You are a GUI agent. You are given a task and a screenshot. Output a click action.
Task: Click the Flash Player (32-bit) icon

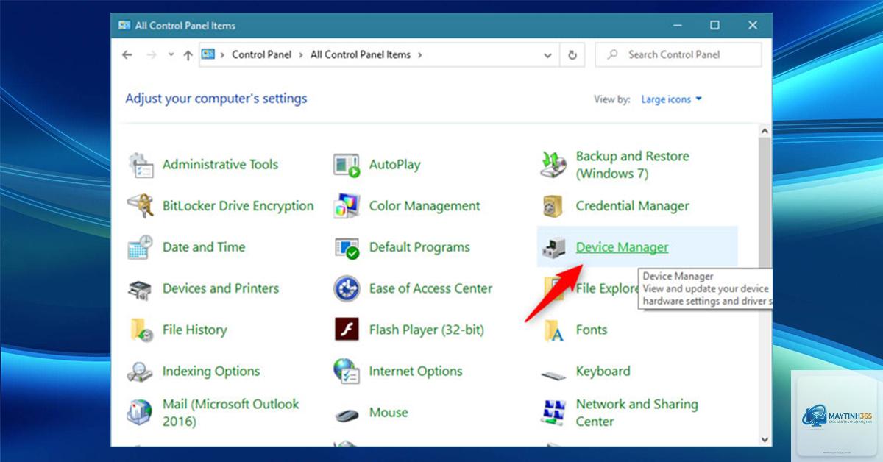tap(347, 330)
